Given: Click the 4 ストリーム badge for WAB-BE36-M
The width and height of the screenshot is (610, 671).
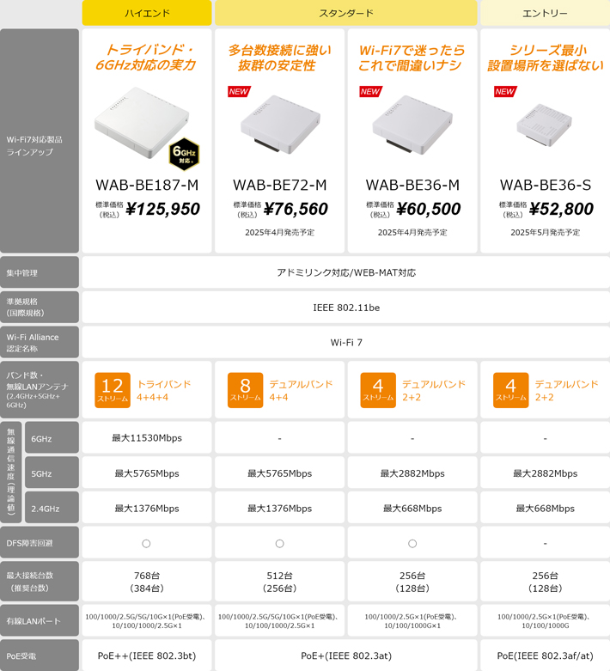Looking at the screenshot, I should point(378,390).
